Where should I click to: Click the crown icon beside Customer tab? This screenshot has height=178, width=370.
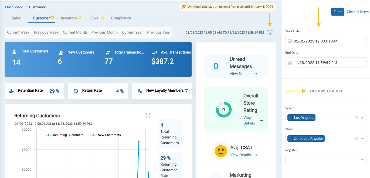(52, 17)
